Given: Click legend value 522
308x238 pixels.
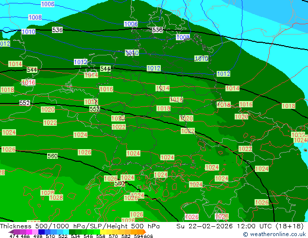Looking at the screenshot, I should 63,236.
